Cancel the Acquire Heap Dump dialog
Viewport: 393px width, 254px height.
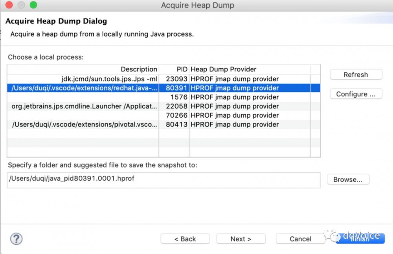(300, 239)
